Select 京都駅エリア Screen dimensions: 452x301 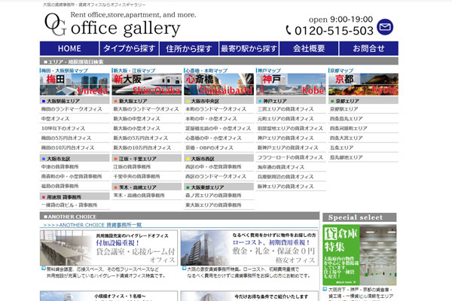point(344,109)
